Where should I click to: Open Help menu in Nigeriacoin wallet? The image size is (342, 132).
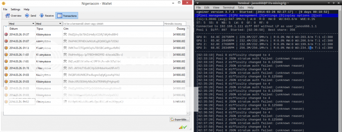27,10
